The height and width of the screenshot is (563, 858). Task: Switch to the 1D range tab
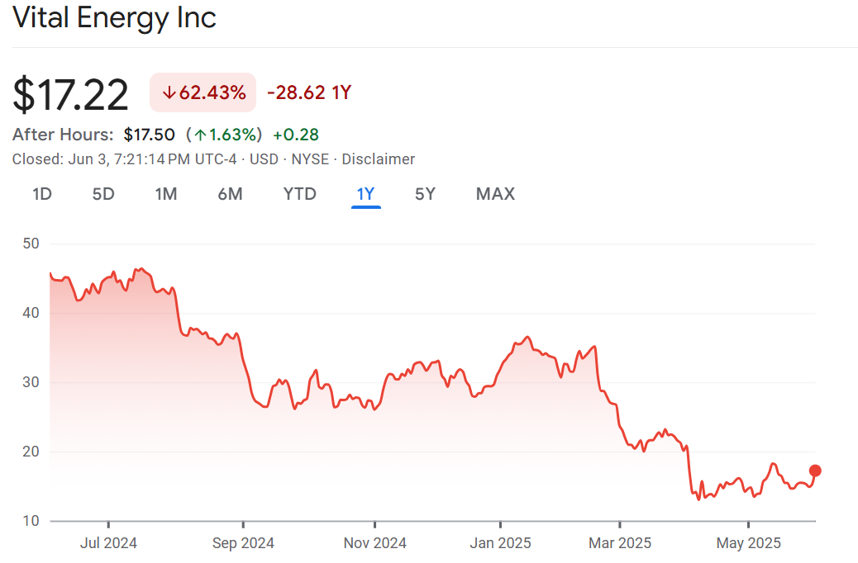(42, 194)
